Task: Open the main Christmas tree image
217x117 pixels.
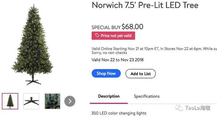Action: (x=33, y=44)
